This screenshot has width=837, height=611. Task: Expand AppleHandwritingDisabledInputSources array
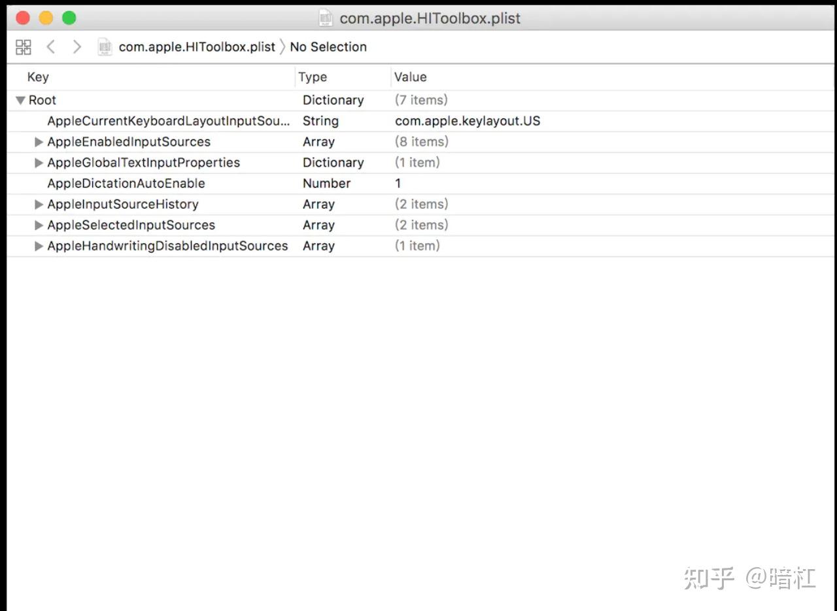pyautogui.click(x=39, y=247)
